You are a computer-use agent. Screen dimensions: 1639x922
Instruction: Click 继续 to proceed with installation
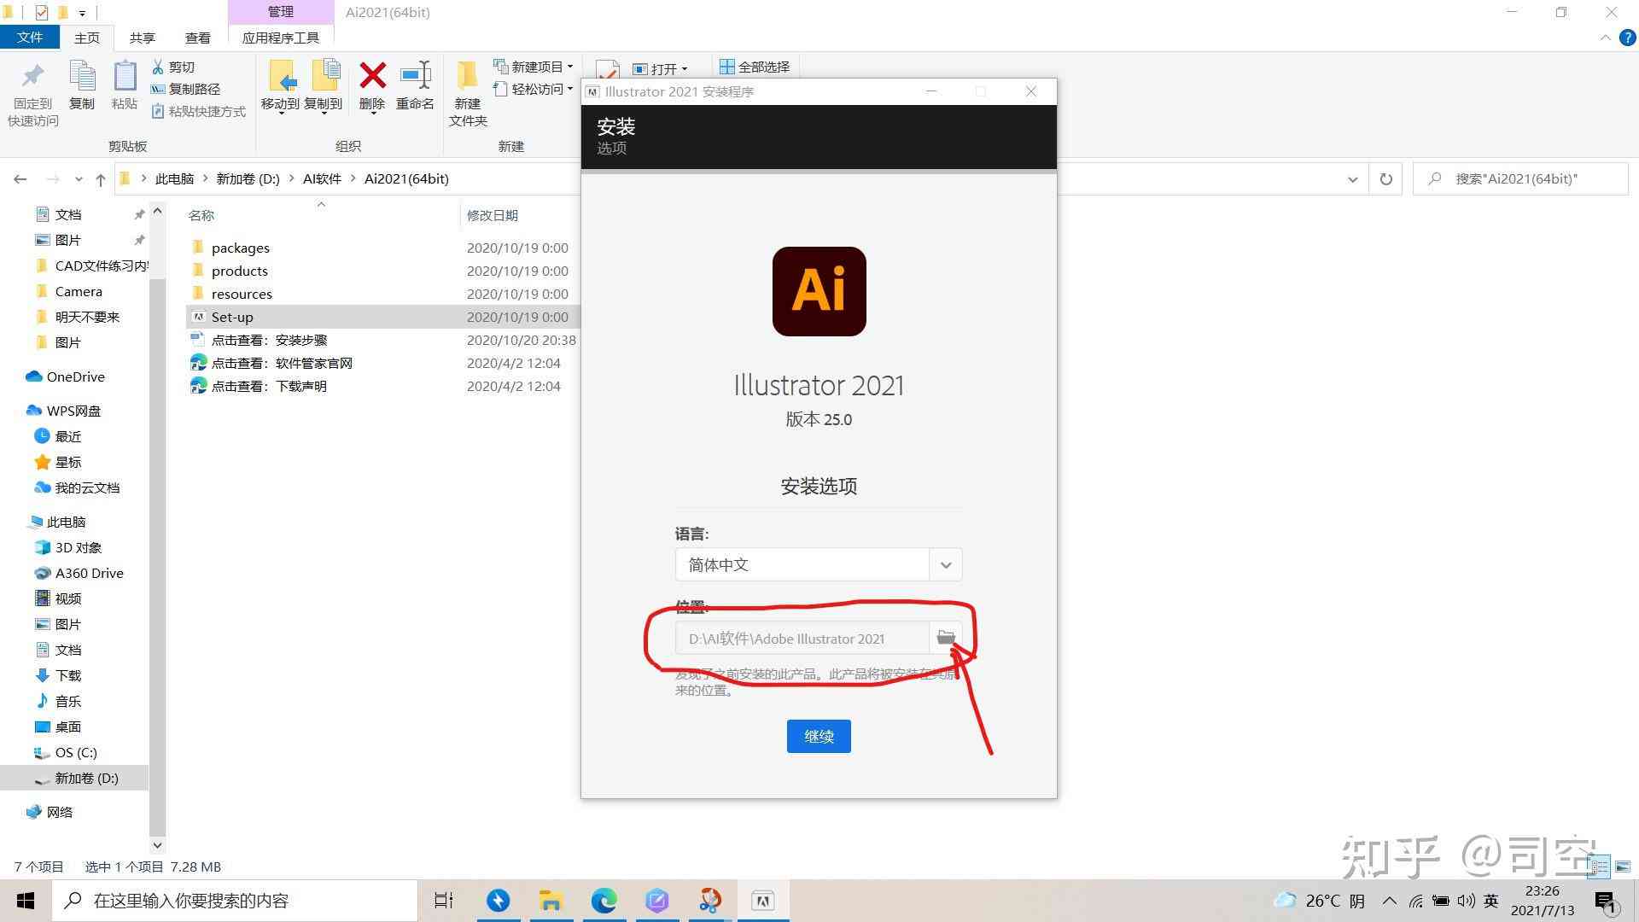[x=819, y=735]
